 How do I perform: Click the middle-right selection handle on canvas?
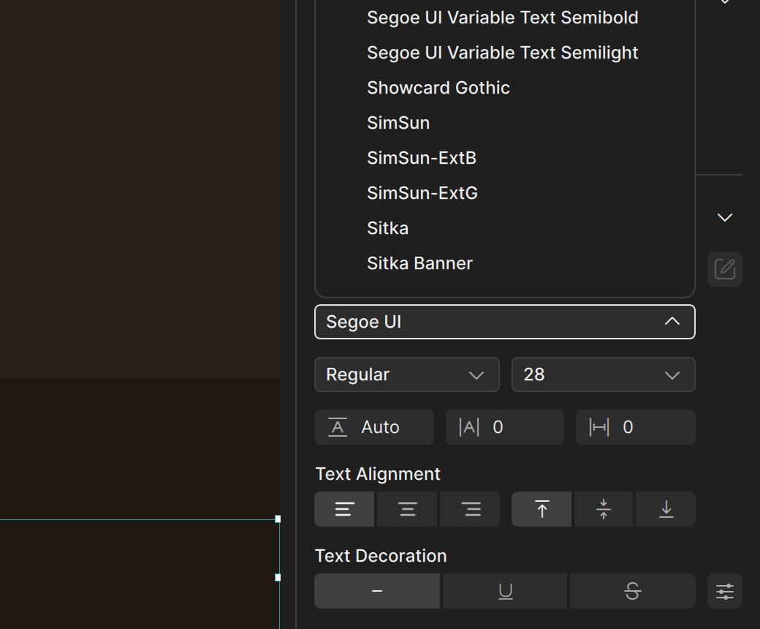[278, 578]
